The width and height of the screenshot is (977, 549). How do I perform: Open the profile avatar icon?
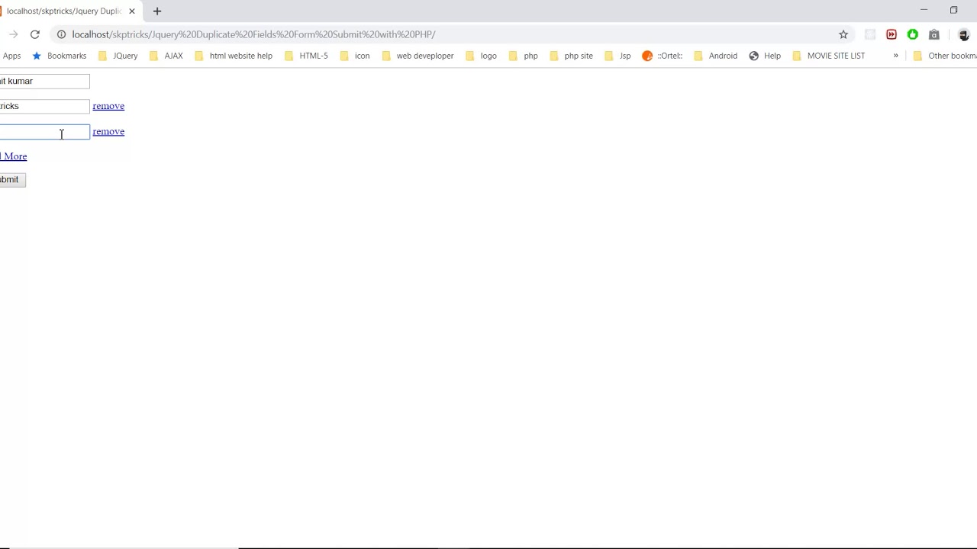point(964,34)
